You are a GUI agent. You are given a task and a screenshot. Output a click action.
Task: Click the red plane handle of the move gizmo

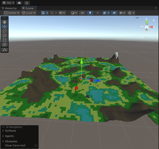click(x=92, y=80)
